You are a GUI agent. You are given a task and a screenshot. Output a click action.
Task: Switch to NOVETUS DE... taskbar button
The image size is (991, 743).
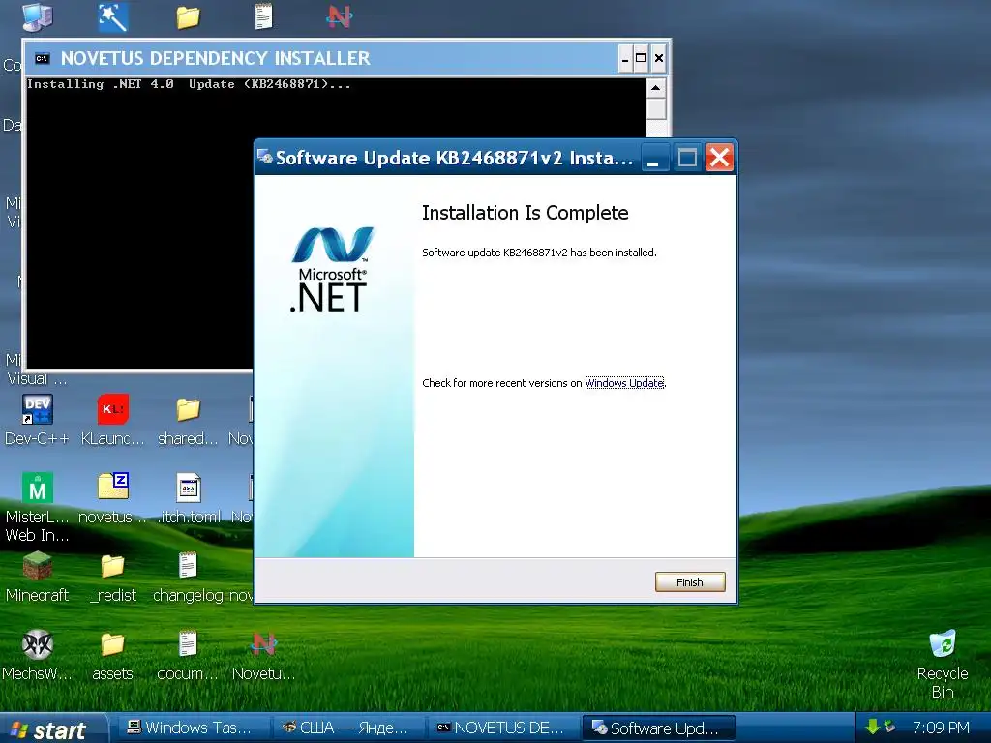(501, 728)
